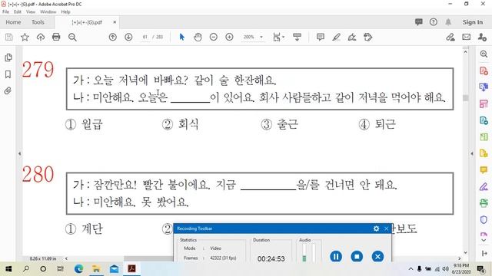Click the vertical scrollbar thumb
Image resolution: width=492 pixels, height=276 pixels.
tap(465, 97)
